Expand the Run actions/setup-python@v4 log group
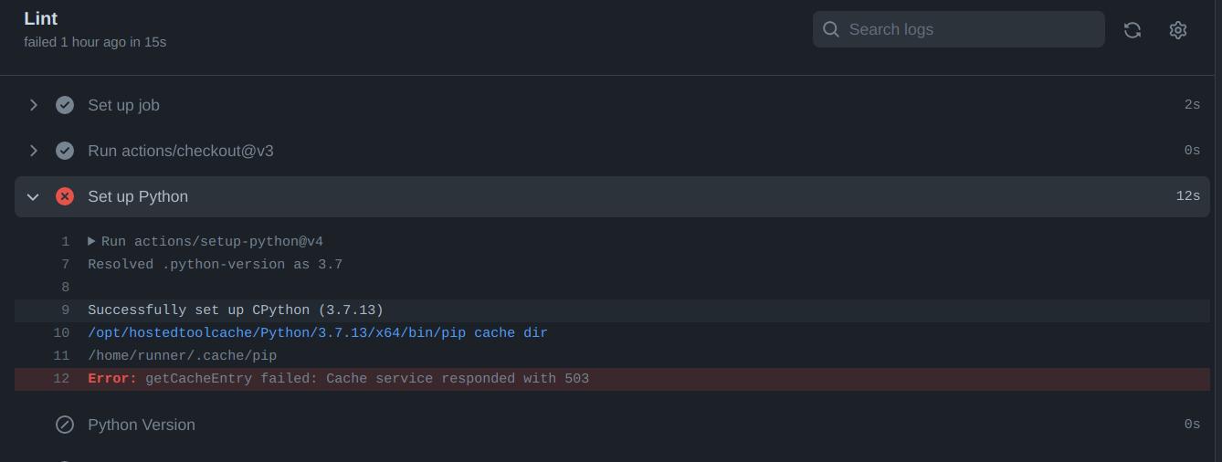Image resolution: width=1222 pixels, height=462 pixels. coord(92,242)
